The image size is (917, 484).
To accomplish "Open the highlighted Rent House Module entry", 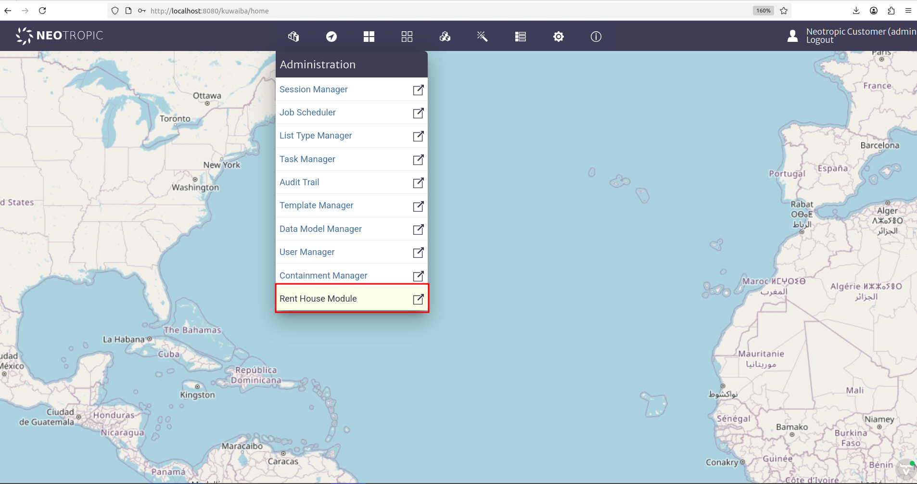I will 318,299.
